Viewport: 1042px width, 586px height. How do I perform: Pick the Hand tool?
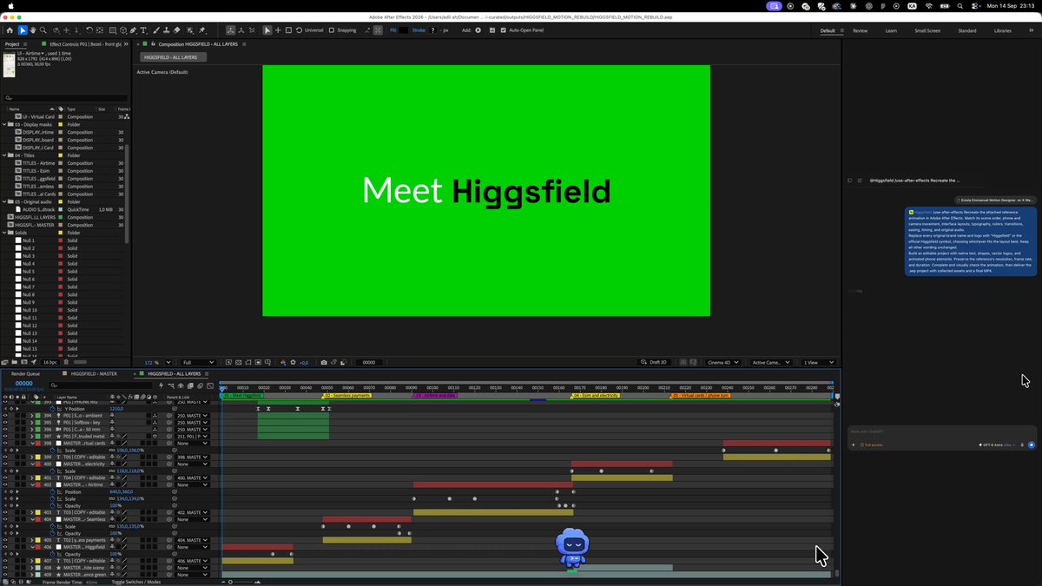[x=33, y=30]
